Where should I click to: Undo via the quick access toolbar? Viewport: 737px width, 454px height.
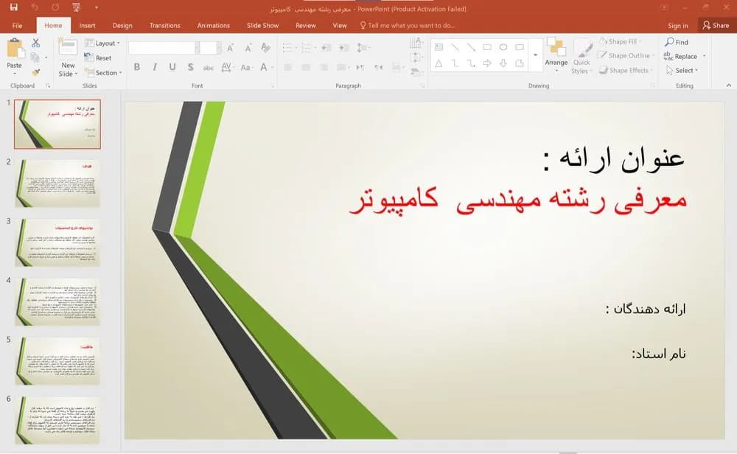[35, 7]
